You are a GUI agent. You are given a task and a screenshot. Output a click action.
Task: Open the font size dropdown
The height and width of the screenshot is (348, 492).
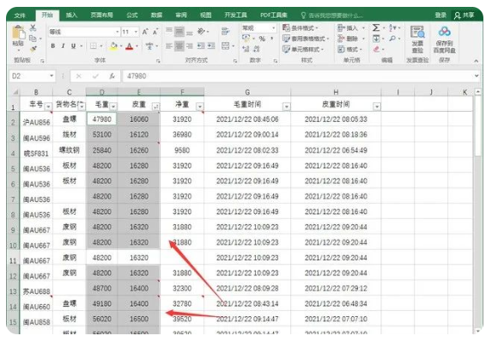click(x=136, y=32)
